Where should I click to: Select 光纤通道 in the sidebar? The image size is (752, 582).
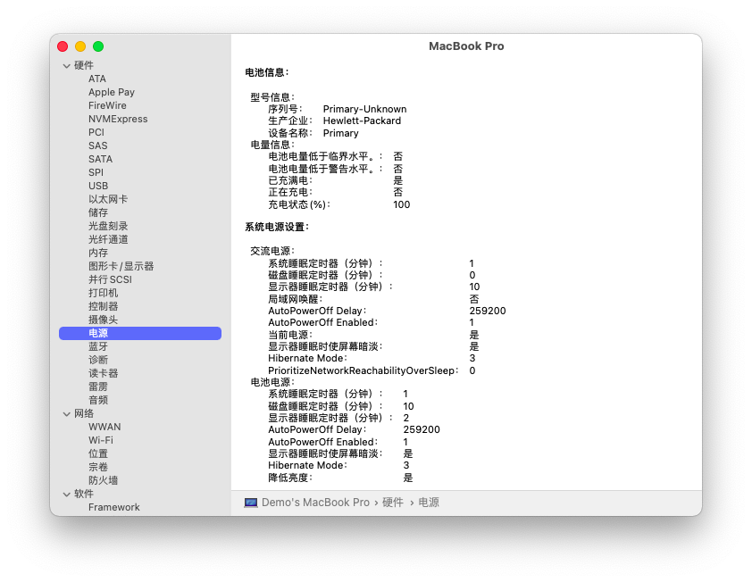[108, 239]
